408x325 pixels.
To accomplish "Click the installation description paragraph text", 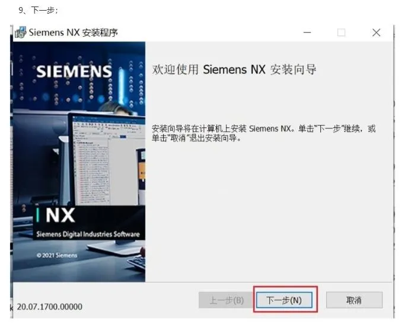I will 263,133.
